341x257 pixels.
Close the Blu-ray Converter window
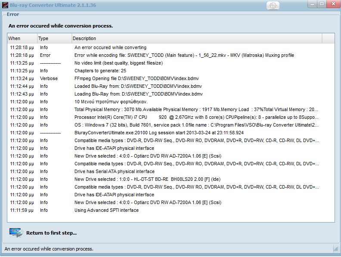(333, 4)
